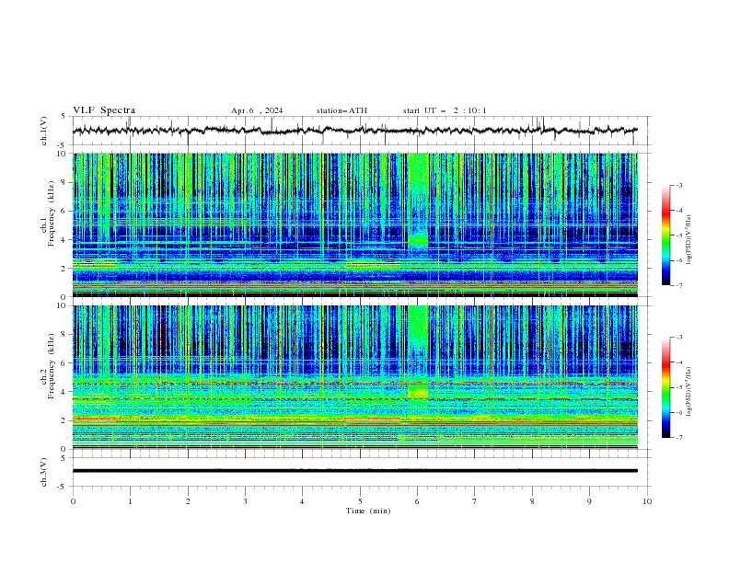Click the ch.2 "Frequency (kHz)" axis label
Screen dimensions: 729x563
coord(52,365)
